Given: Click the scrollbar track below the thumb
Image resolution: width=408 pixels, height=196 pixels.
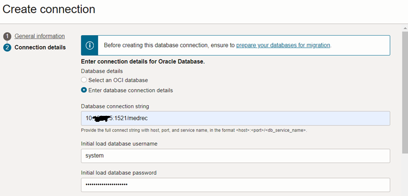Looking at the screenshot, I should 405,174.
